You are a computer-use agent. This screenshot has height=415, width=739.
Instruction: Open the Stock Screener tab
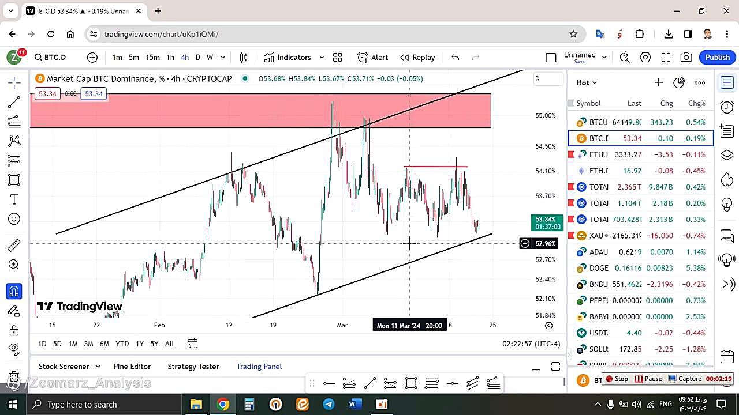pos(64,367)
